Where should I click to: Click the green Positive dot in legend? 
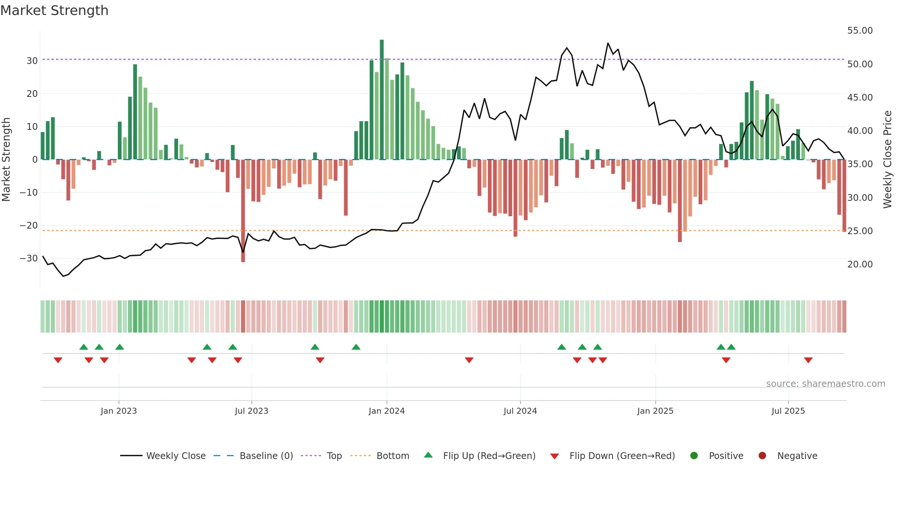(694, 456)
